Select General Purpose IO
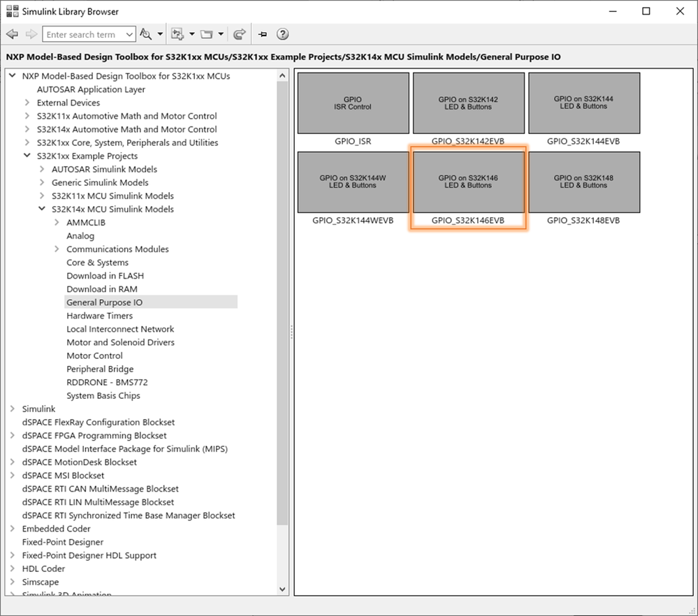Viewport: 698px width, 616px height. tap(105, 302)
